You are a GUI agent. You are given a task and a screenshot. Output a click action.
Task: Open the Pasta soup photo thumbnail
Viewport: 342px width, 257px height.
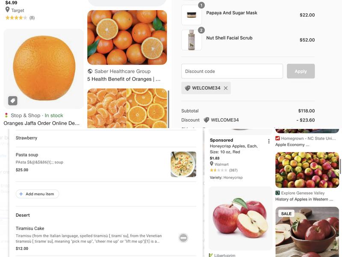coord(183,164)
